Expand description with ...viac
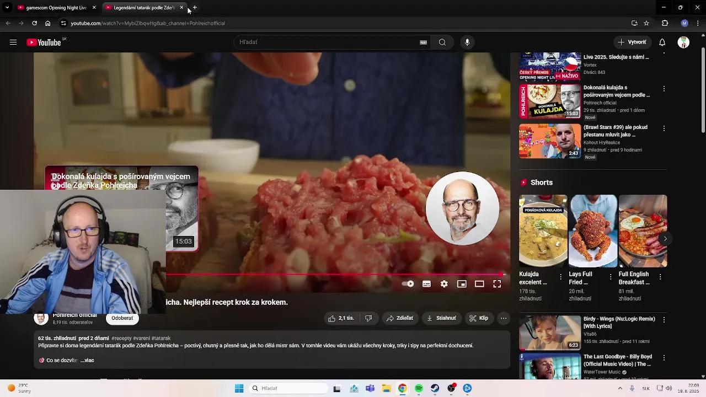The width and height of the screenshot is (706, 397). (87, 361)
